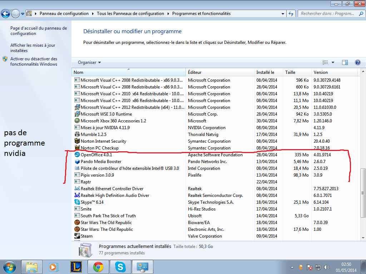The width and height of the screenshot is (366, 274).
Task: Select Realtek High Definition Audio Driver icon
Action: [77, 195]
